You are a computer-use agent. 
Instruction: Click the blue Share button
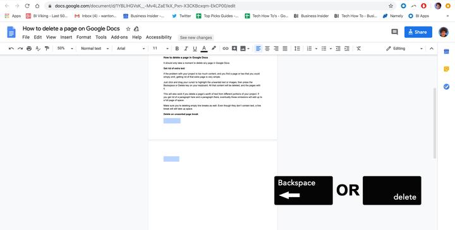tap(418, 32)
